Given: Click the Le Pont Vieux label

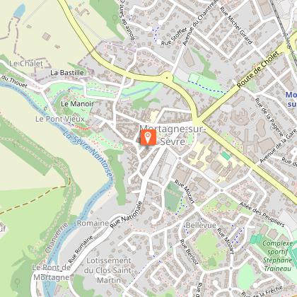Looking at the screenshot, I should (x=60, y=119).
